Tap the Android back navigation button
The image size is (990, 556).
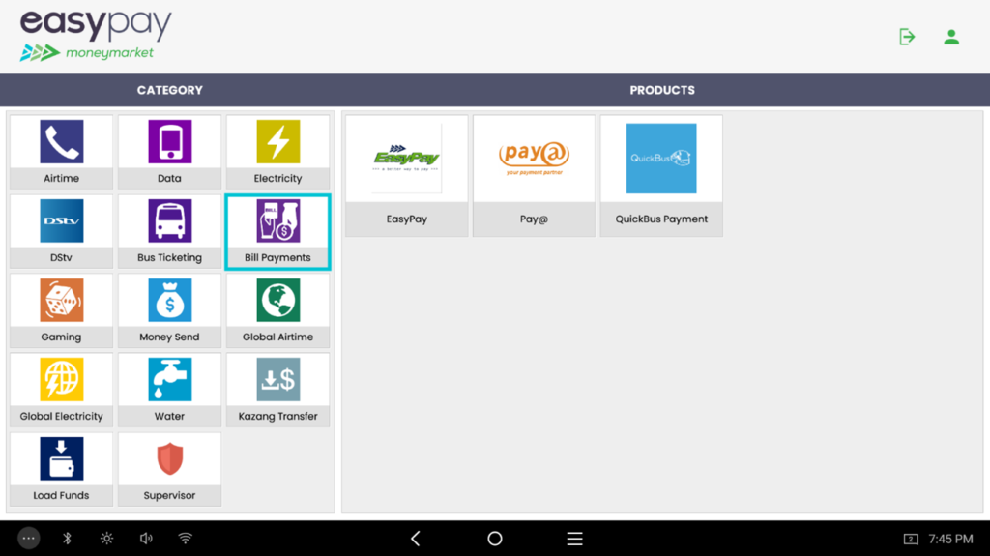[x=416, y=539]
